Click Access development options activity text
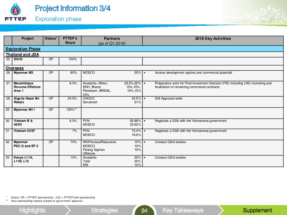 point(193,73)
